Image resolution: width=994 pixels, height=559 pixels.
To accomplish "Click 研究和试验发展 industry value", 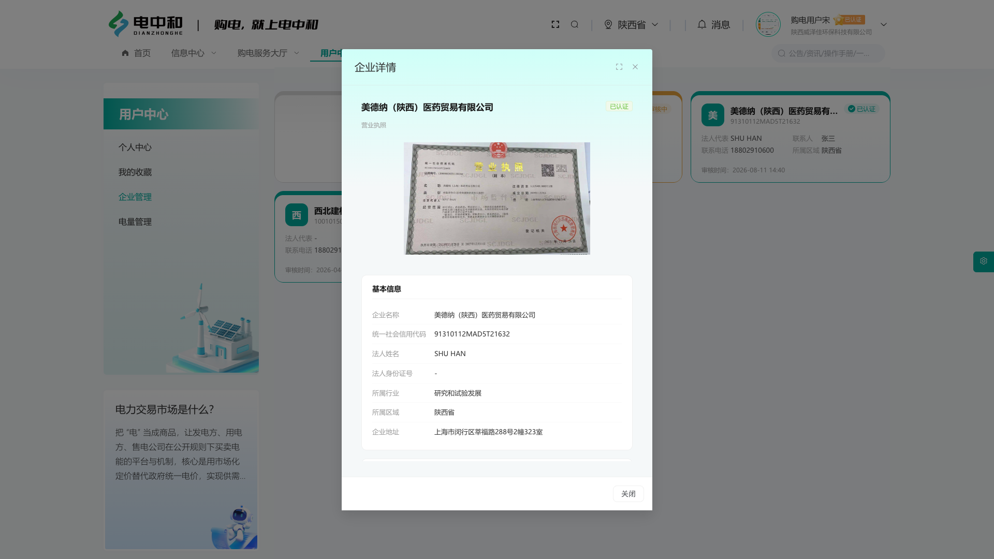I will [458, 393].
